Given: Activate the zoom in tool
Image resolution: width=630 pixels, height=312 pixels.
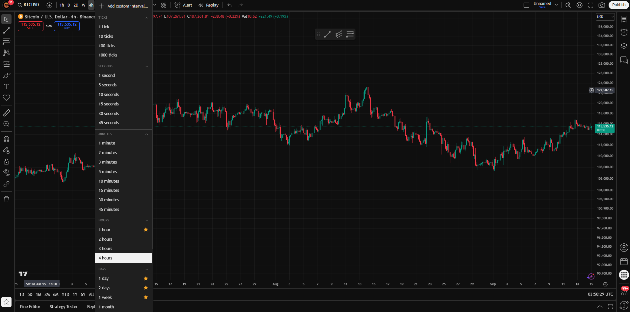Looking at the screenshot, I should pos(6,124).
